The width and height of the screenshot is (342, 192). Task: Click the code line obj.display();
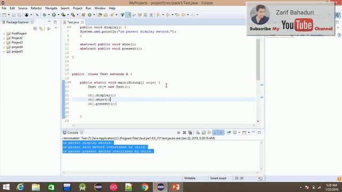click(102, 95)
